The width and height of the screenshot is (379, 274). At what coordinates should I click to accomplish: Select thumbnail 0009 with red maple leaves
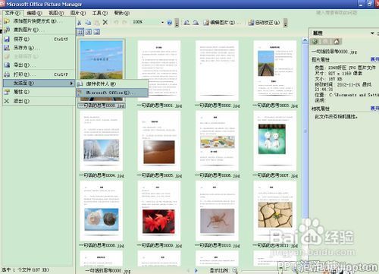159,211
